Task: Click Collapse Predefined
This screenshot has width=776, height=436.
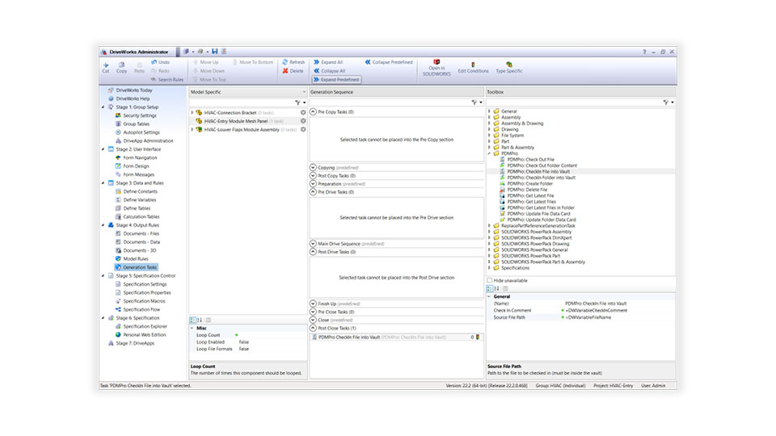Action: tap(389, 62)
